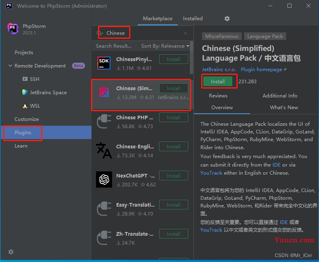Click the plugin list scrollbar thumb
This screenshot has height=262, width=319.
191,58
